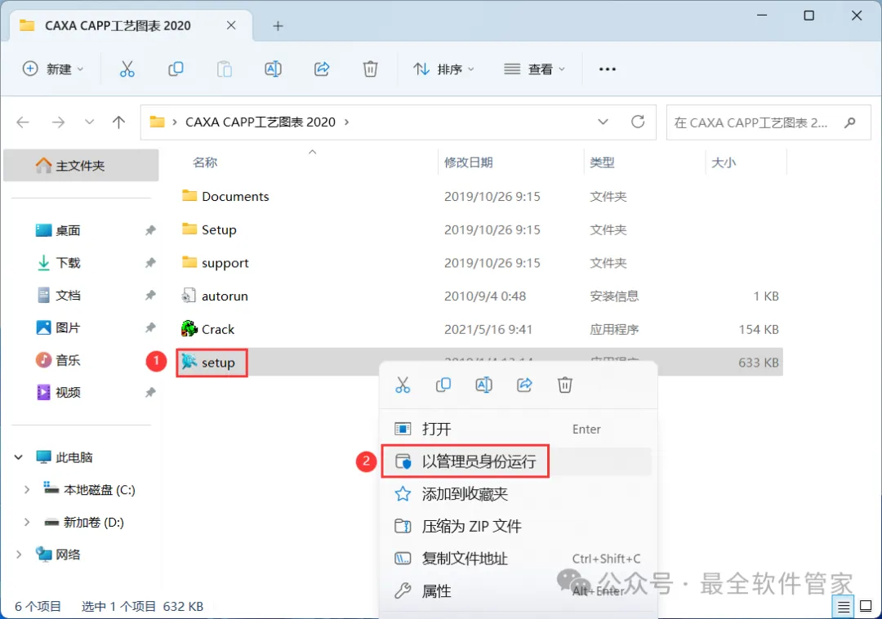Click the search magnifier icon
The height and width of the screenshot is (619, 882).
click(850, 122)
